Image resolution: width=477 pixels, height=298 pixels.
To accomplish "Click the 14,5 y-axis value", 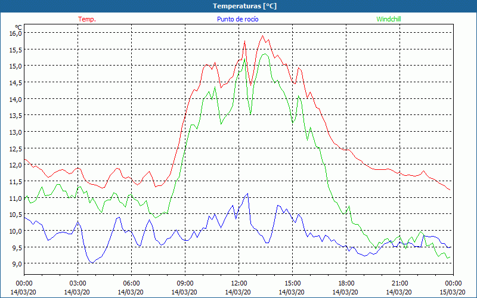I will (x=16, y=83).
